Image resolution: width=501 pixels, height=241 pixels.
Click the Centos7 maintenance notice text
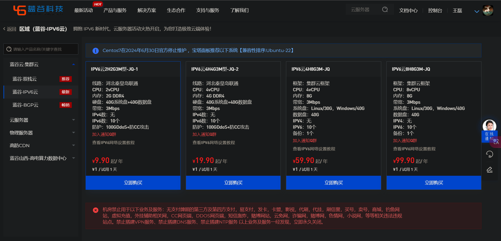tap(198, 50)
